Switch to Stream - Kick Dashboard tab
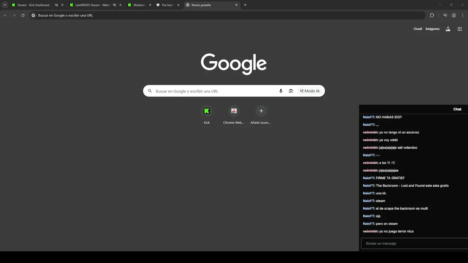 33,5
